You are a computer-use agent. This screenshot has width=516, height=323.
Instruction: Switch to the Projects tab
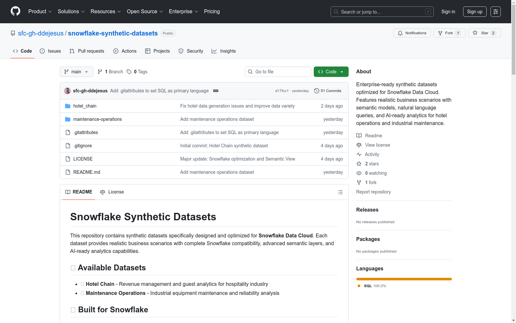[157, 51]
